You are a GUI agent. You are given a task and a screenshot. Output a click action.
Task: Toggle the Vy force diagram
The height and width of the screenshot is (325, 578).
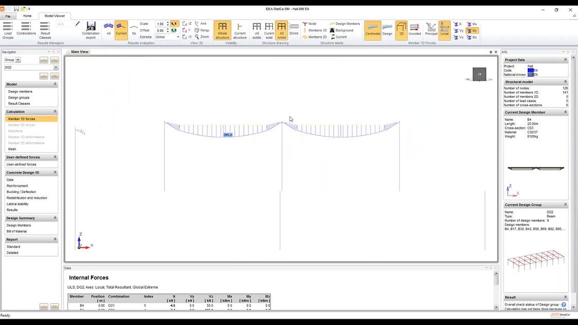click(x=459, y=30)
